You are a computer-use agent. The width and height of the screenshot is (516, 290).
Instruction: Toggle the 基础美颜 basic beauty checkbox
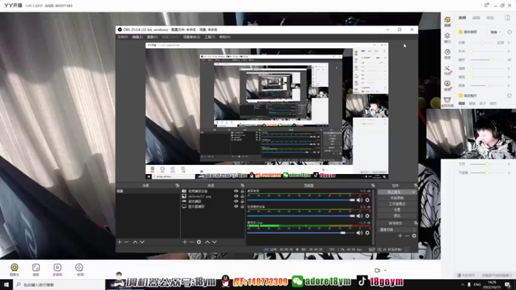461,32
